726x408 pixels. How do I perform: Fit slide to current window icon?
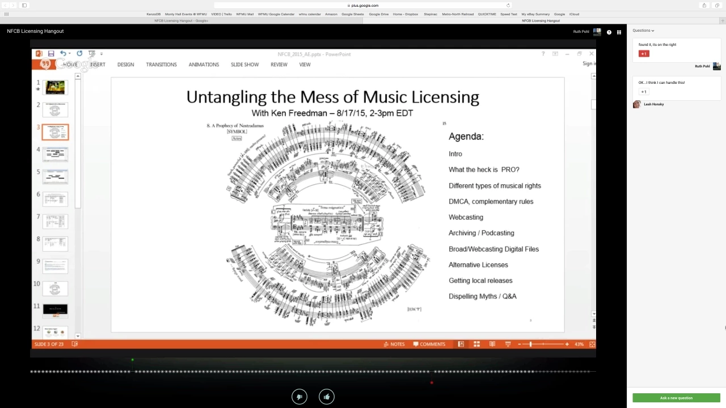tap(592, 344)
